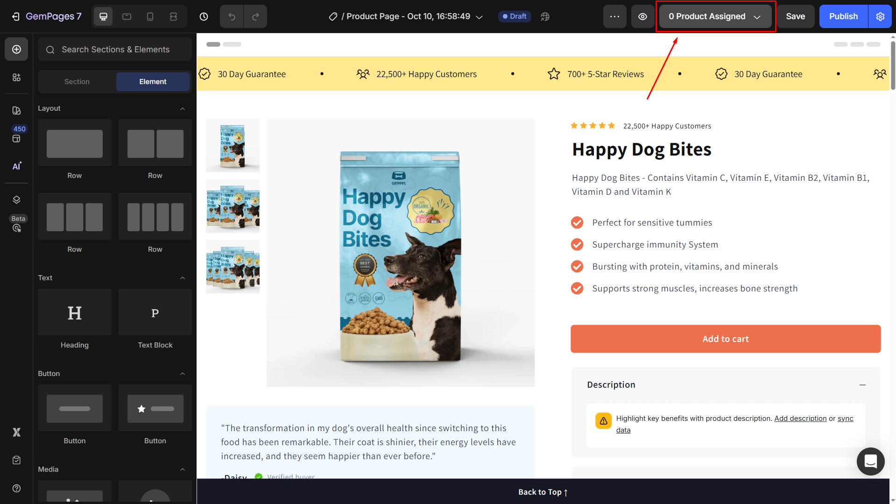
Task: Select the Element tab
Action: tap(153, 82)
